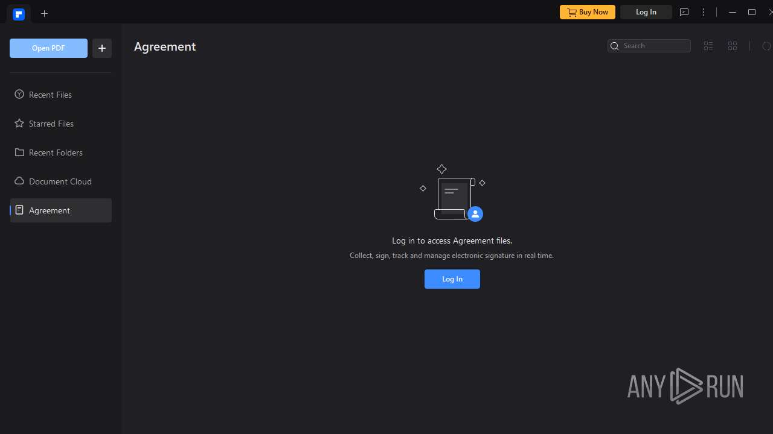The height and width of the screenshot is (434, 773).
Task: Click 'Log in to access Agreement files.' text
Action: coord(452,241)
